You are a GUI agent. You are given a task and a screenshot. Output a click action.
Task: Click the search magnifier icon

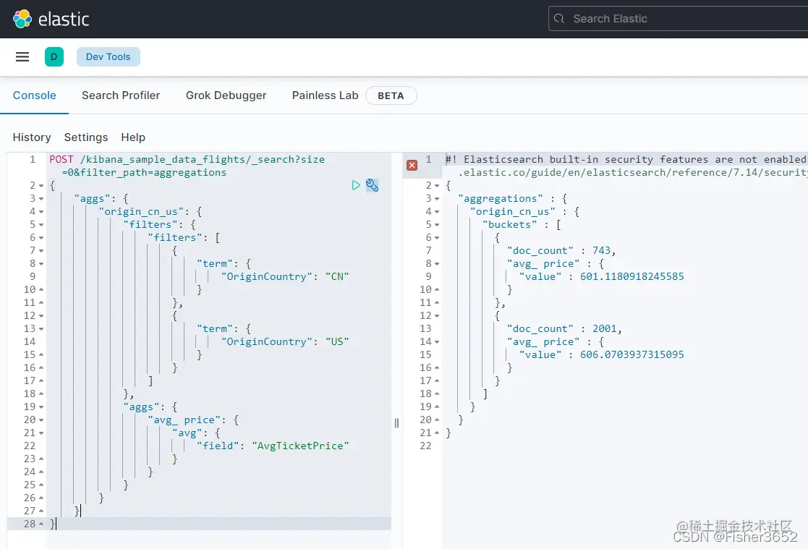point(559,19)
